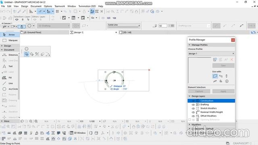Click the 1:100 scale field
Screen dimensions: 258x145
[x=92, y=121]
